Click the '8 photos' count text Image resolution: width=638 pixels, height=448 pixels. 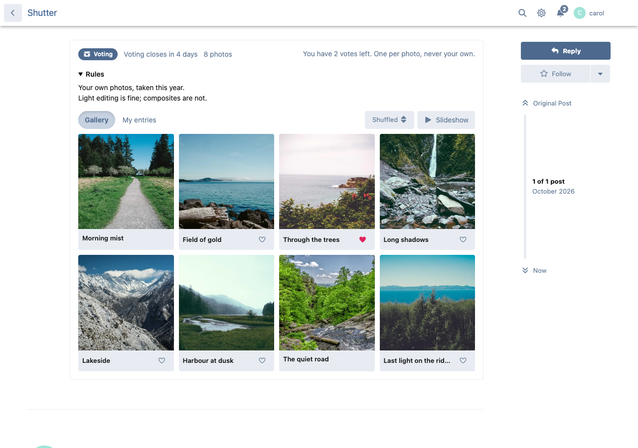click(218, 54)
